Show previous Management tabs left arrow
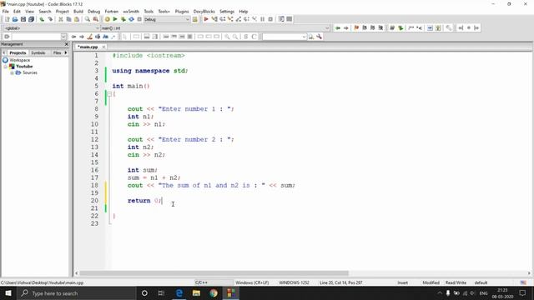The height and width of the screenshot is (300, 534). click(x=3, y=52)
